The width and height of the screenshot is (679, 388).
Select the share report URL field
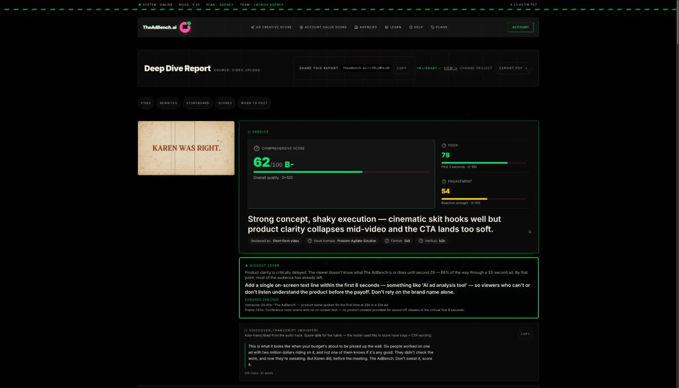point(367,68)
